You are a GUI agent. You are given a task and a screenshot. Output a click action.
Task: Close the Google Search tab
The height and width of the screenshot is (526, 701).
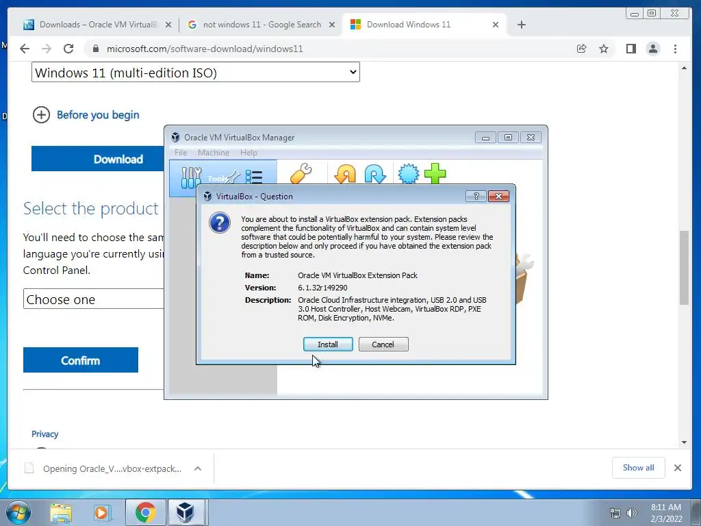(x=332, y=25)
